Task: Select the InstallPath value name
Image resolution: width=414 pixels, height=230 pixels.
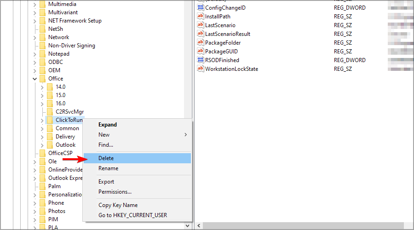Action: point(218,17)
